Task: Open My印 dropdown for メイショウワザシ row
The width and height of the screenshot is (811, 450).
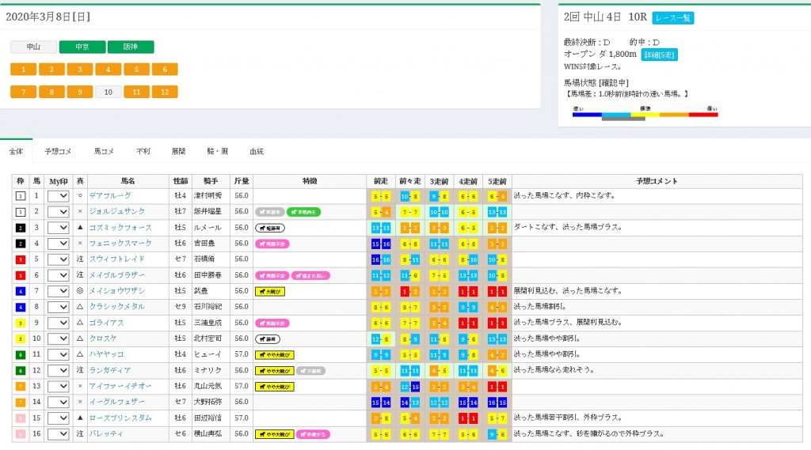Action: (x=59, y=291)
